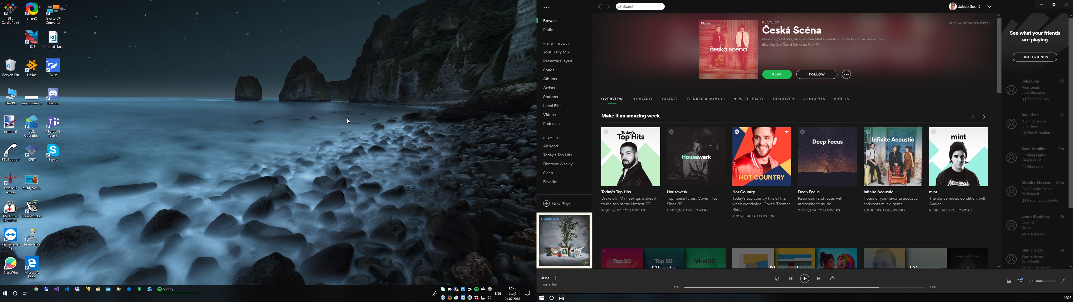
Task: Click the Today's Top Hits playlist thumbnail
Action: 630,156
